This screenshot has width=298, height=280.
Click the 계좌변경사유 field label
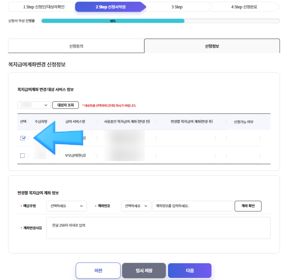[32, 228]
